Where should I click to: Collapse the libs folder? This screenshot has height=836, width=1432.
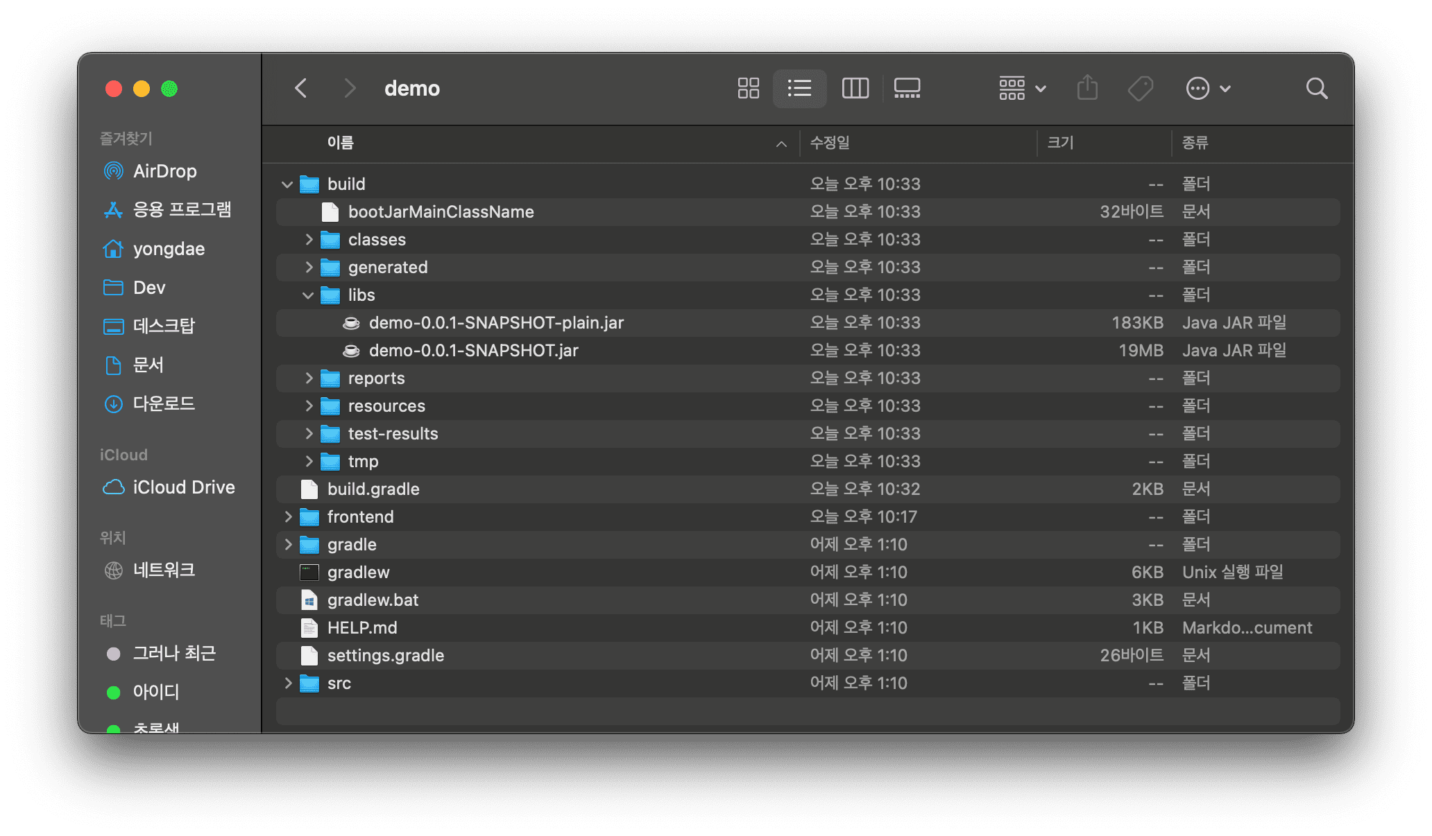click(x=308, y=295)
